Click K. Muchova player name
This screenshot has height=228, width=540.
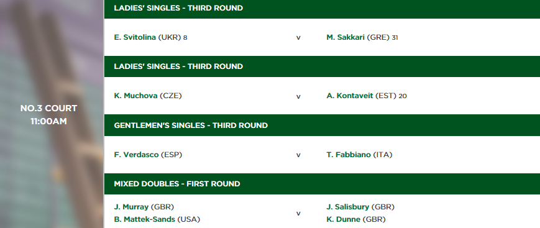tap(135, 96)
